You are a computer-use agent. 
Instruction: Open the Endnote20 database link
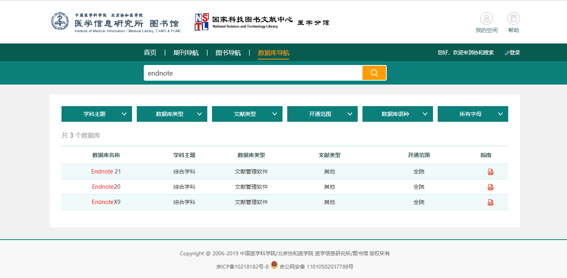(x=106, y=187)
